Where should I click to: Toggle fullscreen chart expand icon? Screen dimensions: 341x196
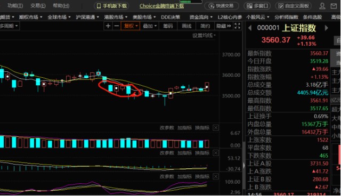click(237, 26)
